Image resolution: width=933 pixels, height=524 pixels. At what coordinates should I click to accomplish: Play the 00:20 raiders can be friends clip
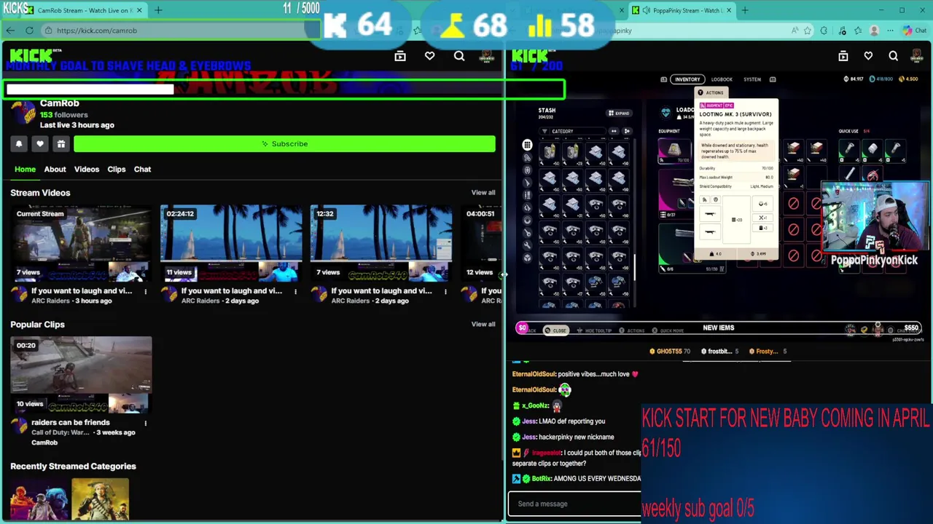coord(81,375)
